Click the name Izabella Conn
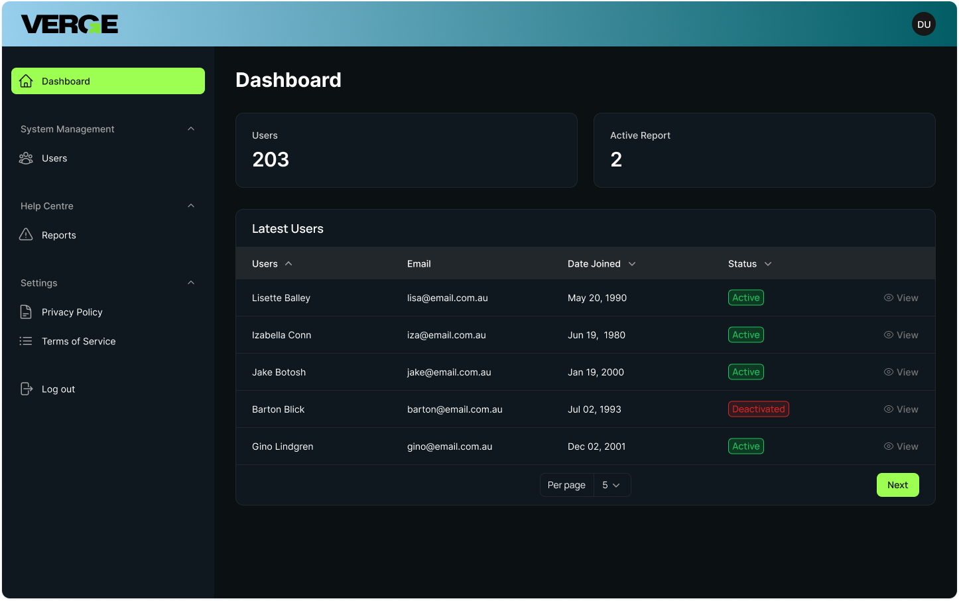959x601 pixels. click(282, 335)
